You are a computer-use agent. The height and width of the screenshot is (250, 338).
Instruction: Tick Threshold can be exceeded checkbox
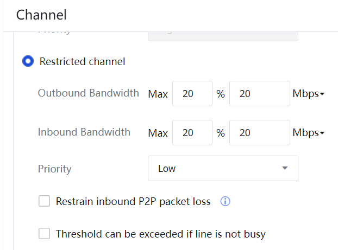tap(44, 234)
